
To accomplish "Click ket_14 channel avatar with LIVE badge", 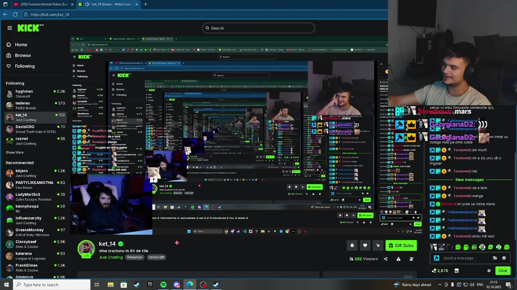I will point(86,249).
